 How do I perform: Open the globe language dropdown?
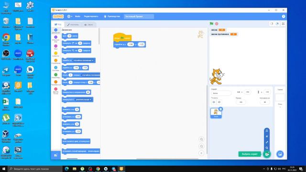(70, 16)
